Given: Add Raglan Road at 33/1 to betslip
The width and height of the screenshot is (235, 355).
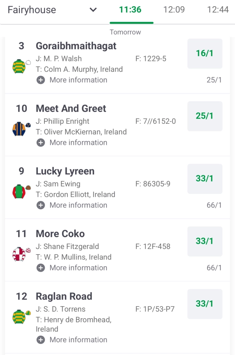Looking at the screenshot, I should pyautogui.click(x=205, y=304).
